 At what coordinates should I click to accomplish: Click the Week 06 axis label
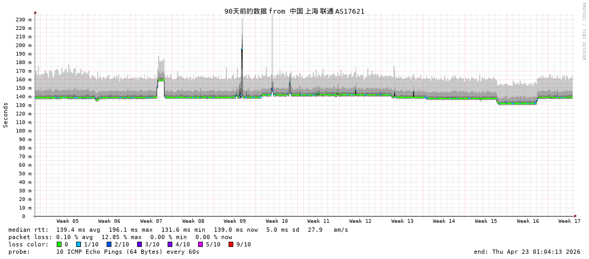(x=109, y=221)
